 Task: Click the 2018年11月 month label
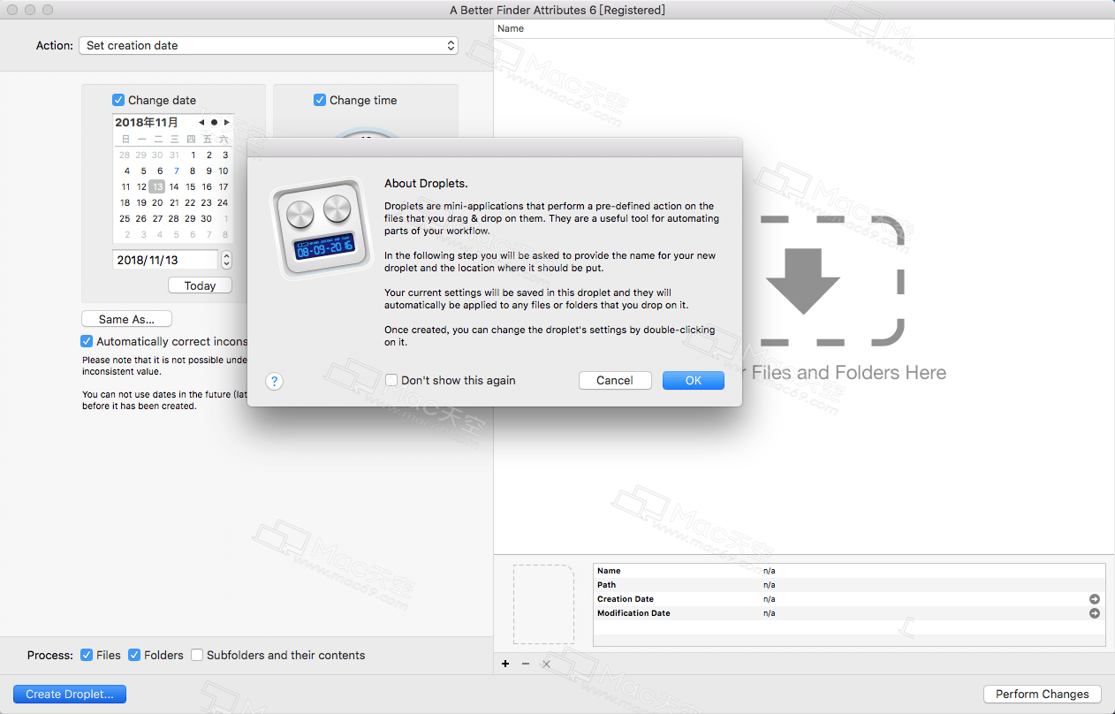point(147,122)
